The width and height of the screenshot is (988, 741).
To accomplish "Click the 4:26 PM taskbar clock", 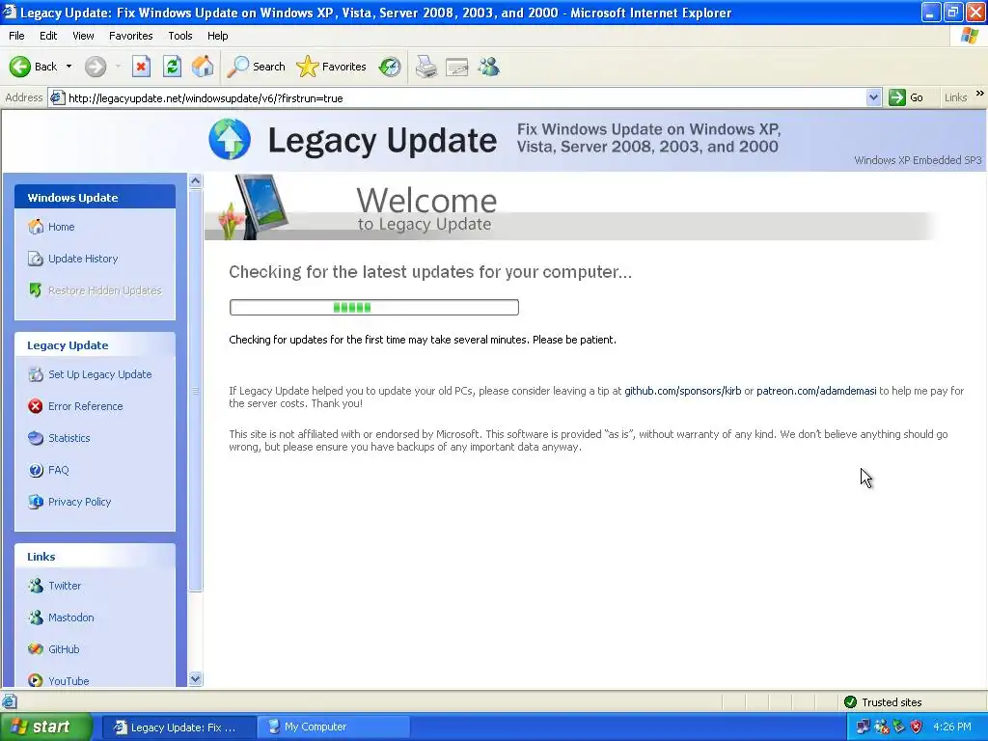I will pos(952,727).
